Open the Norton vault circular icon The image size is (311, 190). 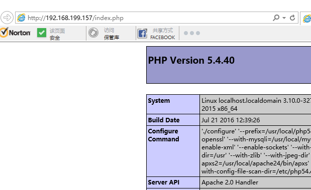tap(93, 33)
